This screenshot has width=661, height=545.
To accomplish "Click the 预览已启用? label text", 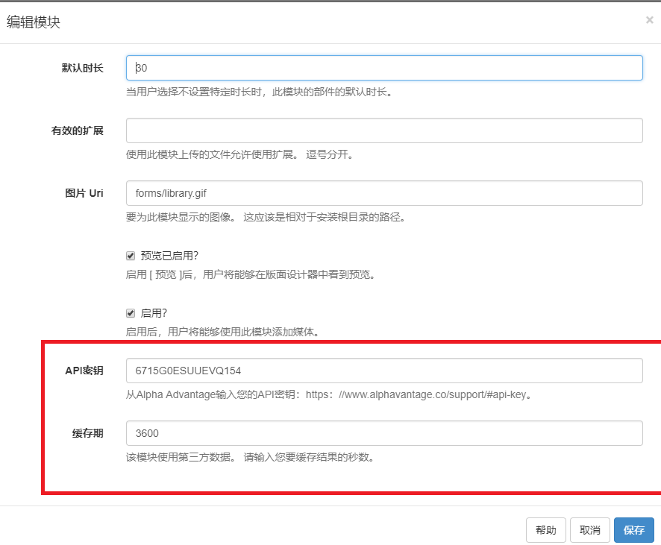I will click(169, 256).
